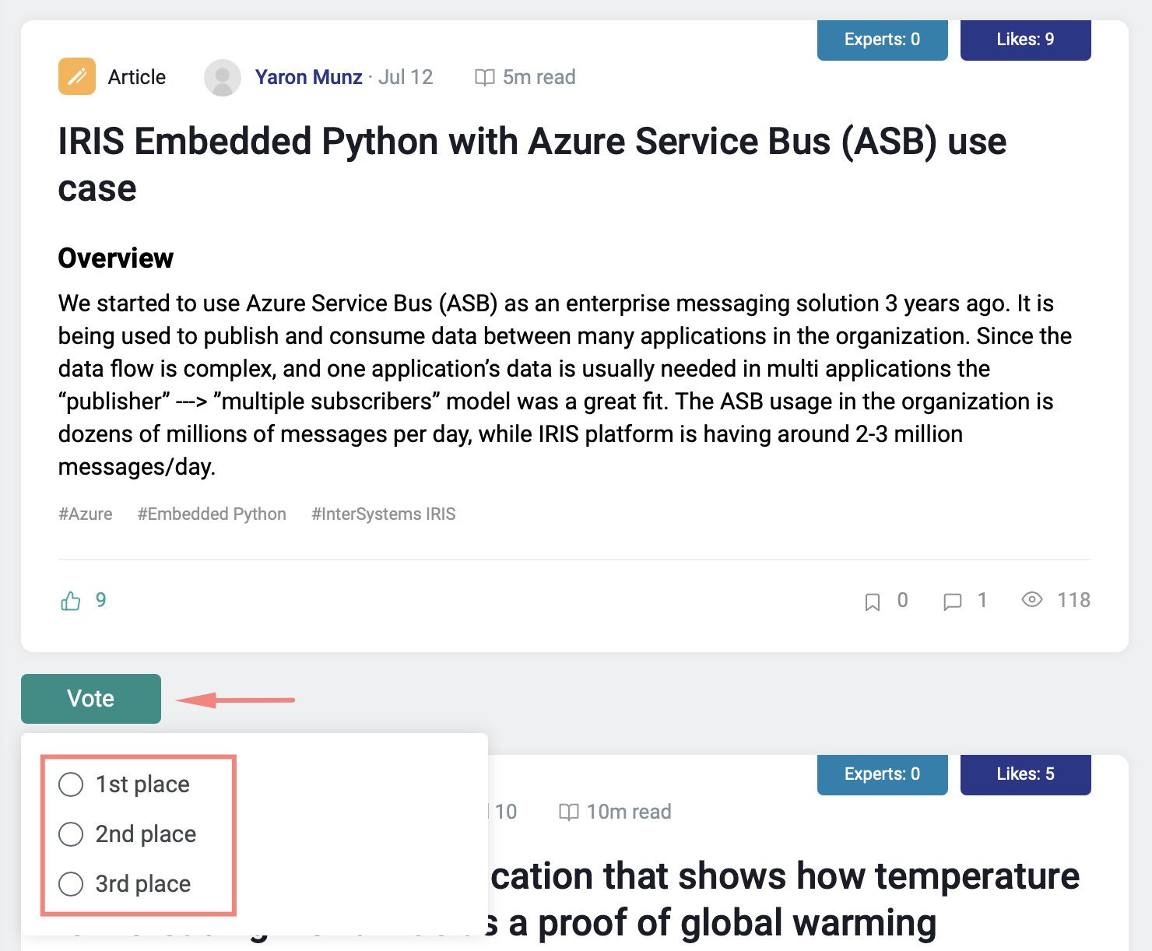Viewport: 1152px width, 951px height.
Task: Select the 2nd place radio option
Action: pos(71,834)
